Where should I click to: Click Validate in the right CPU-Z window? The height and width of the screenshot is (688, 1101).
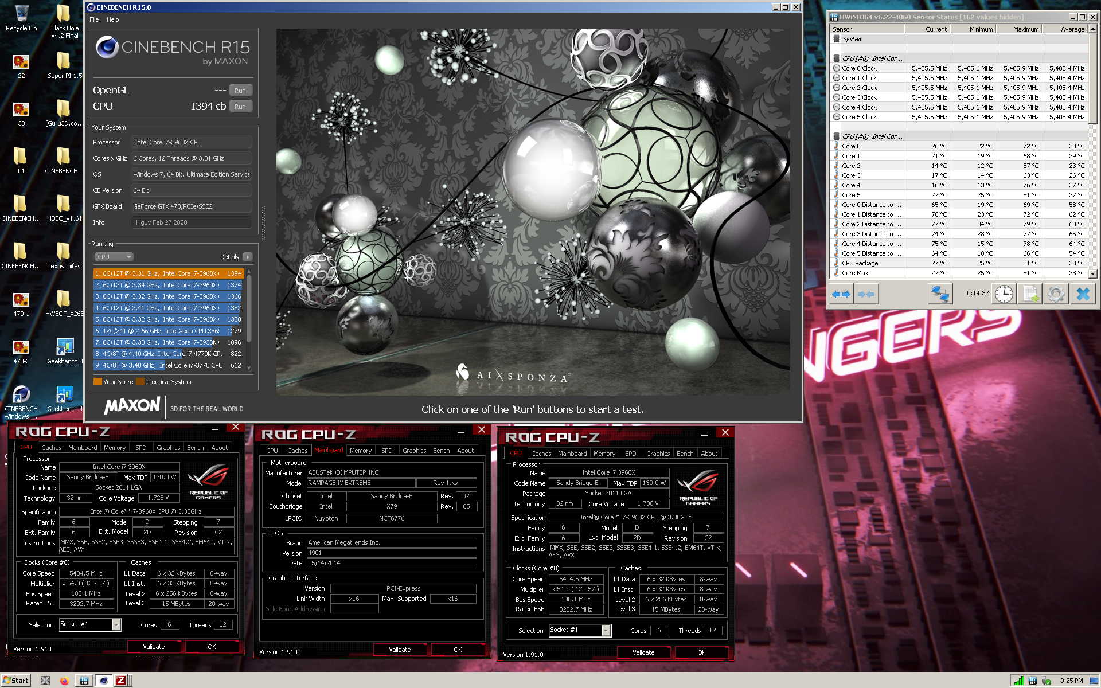click(x=643, y=652)
